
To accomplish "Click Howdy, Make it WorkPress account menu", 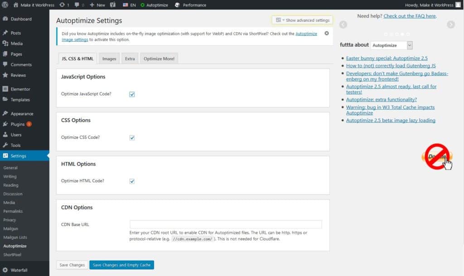I will [x=430, y=5].
